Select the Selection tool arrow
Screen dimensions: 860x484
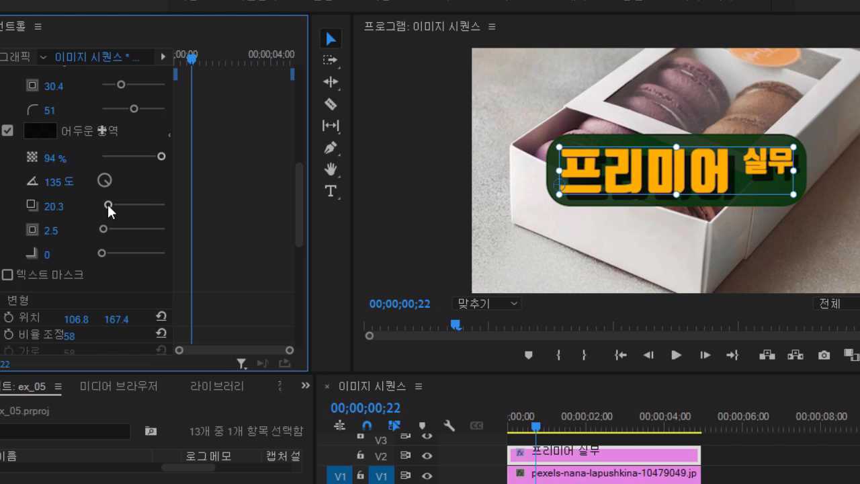[x=331, y=39]
